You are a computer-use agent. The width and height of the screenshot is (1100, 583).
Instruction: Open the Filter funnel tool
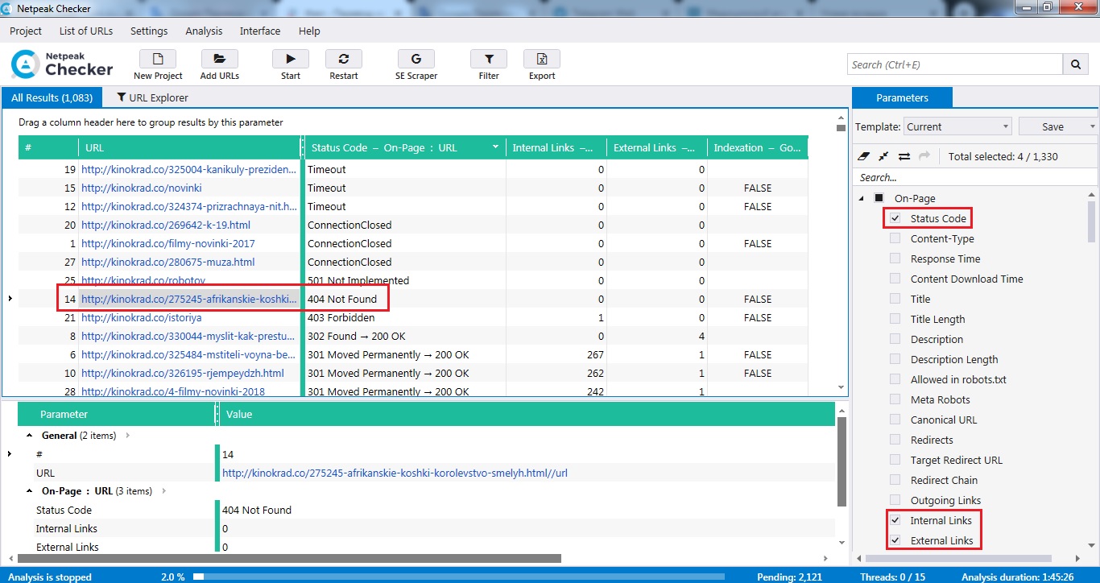(x=489, y=59)
